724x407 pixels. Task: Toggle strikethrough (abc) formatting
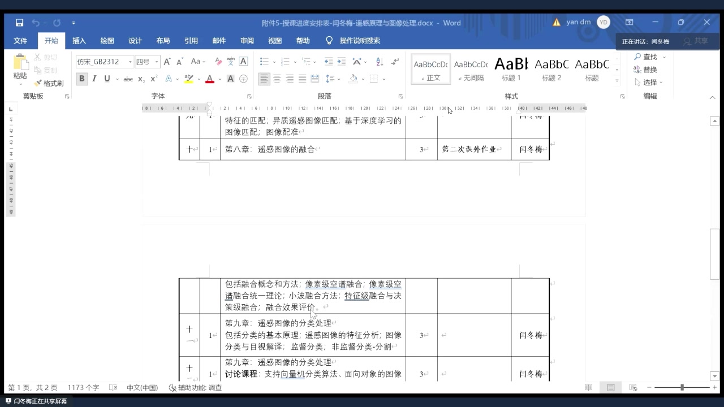128,79
